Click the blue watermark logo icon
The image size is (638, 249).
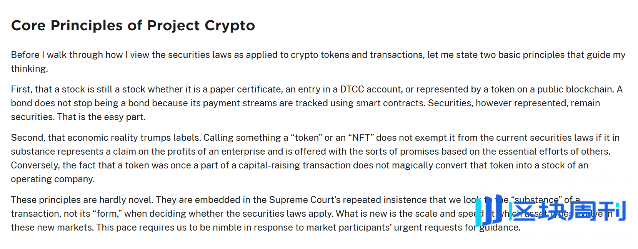[488, 210]
